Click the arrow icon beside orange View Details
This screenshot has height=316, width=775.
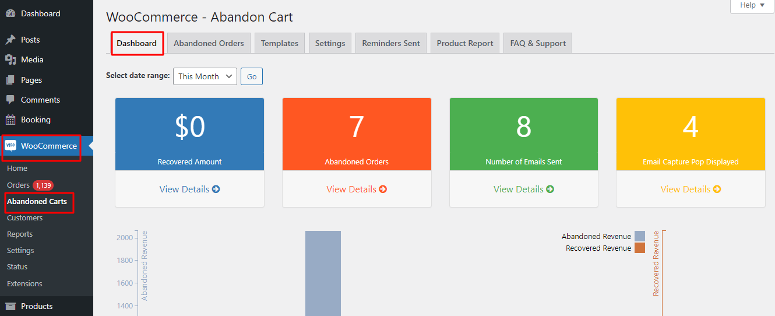[x=383, y=189]
